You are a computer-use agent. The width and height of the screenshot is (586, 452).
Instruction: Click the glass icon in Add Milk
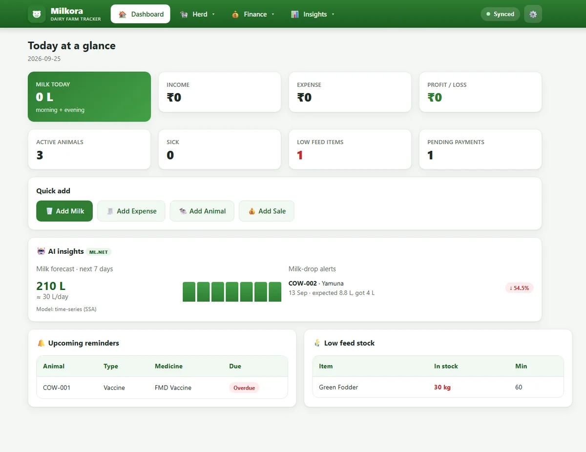(x=49, y=211)
